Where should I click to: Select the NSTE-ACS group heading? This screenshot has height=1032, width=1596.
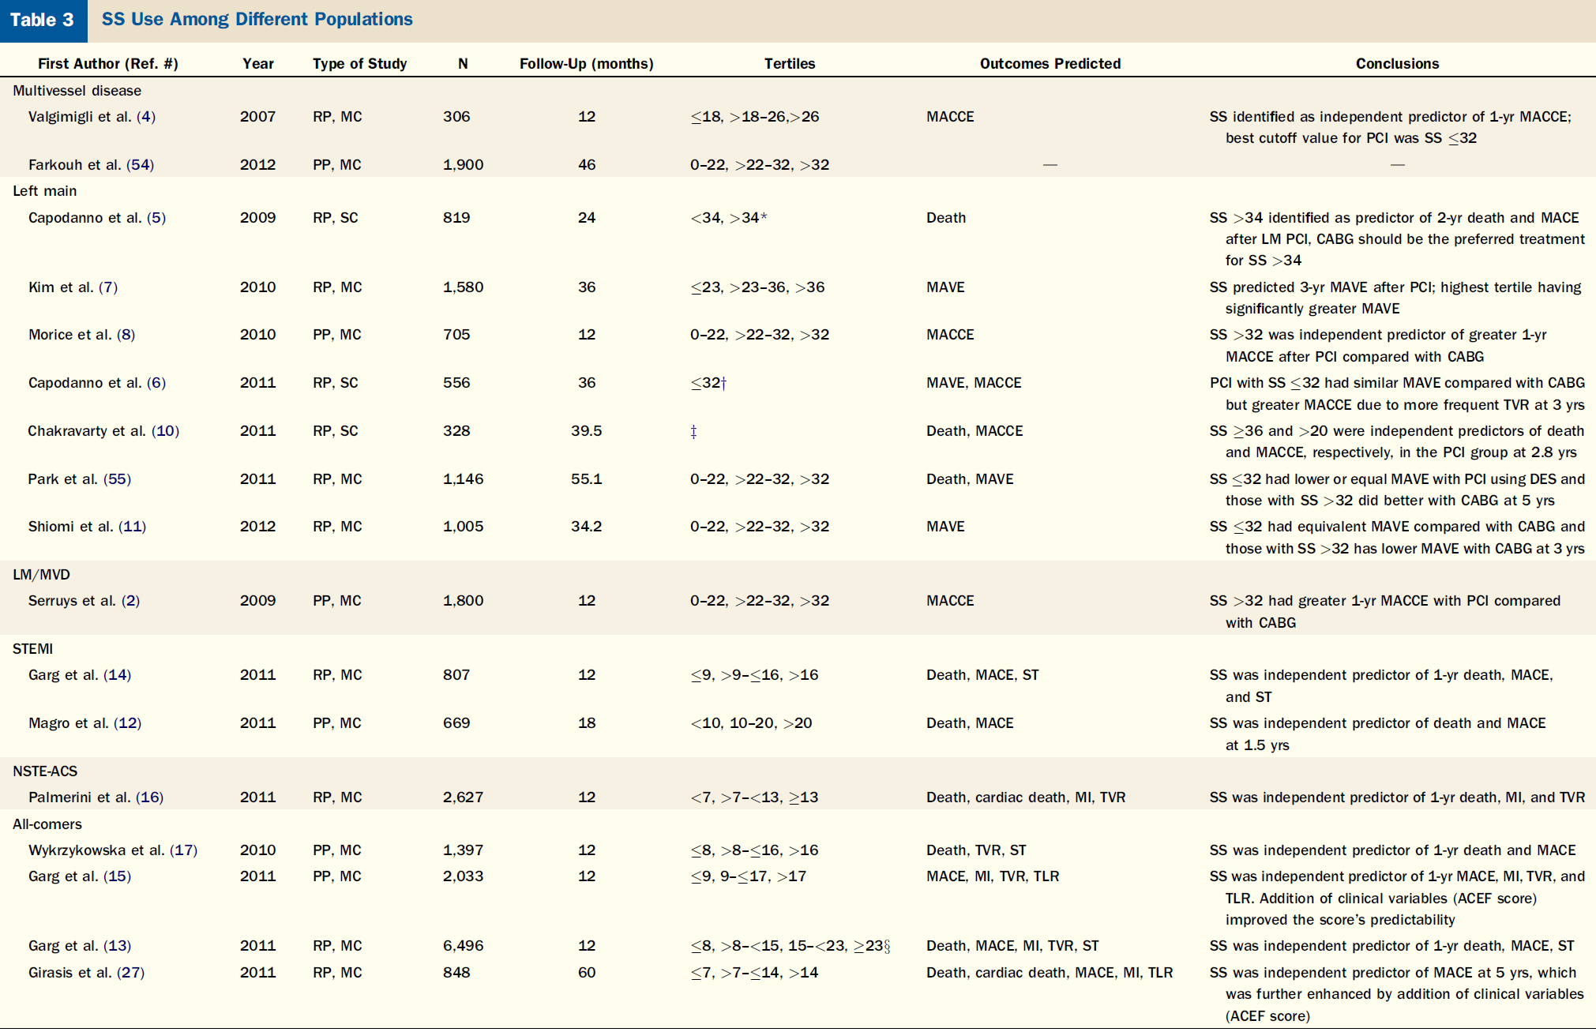(45, 771)
